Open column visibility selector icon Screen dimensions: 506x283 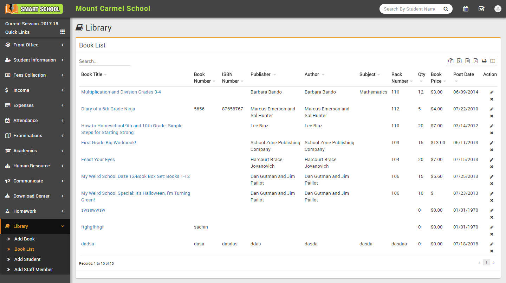tap(493, 61)
